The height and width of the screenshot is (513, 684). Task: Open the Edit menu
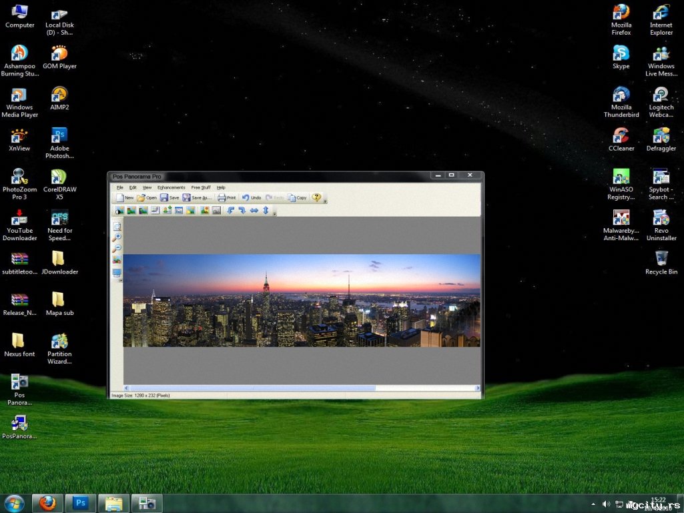coord(133,187)
